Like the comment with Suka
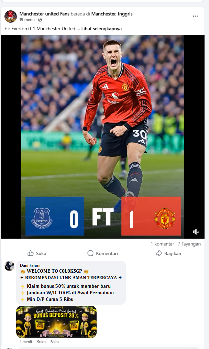This screenshot has width=209, height=349. tap(41, 342)
